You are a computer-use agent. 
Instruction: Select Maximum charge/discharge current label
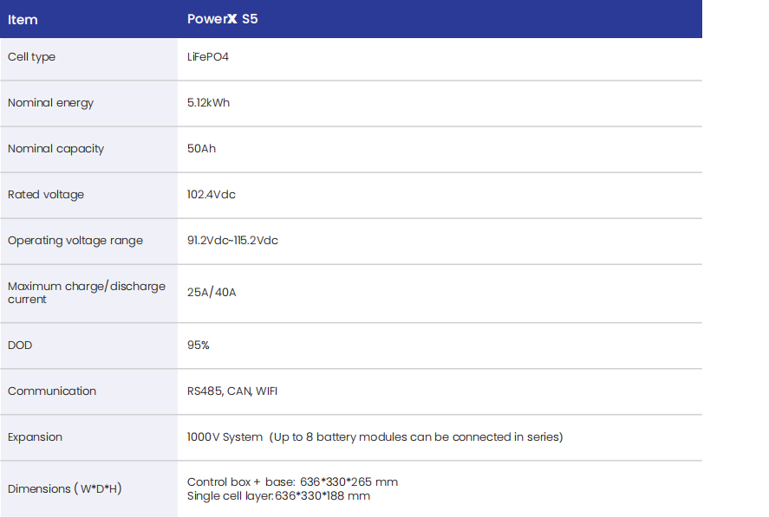pos(87,293)
